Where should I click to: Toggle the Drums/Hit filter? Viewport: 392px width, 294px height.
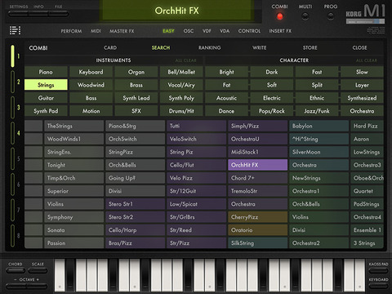tap(181, 111)
